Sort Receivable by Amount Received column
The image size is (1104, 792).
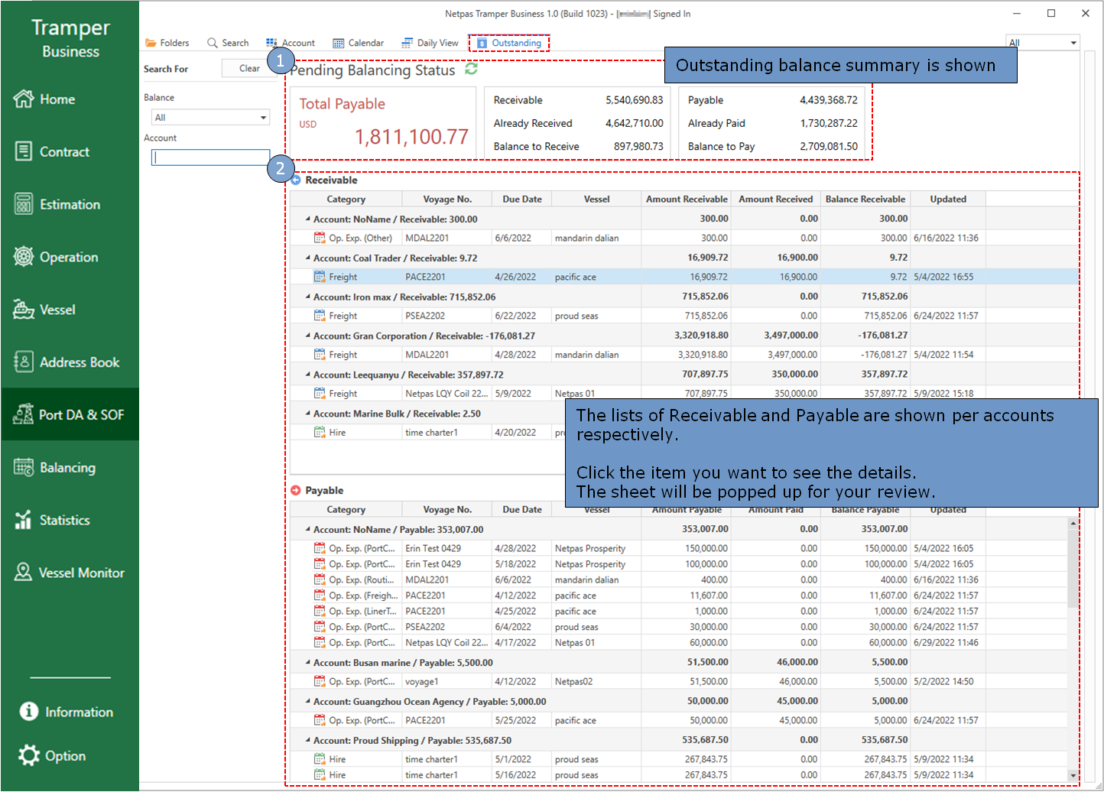tap(775, 199)
